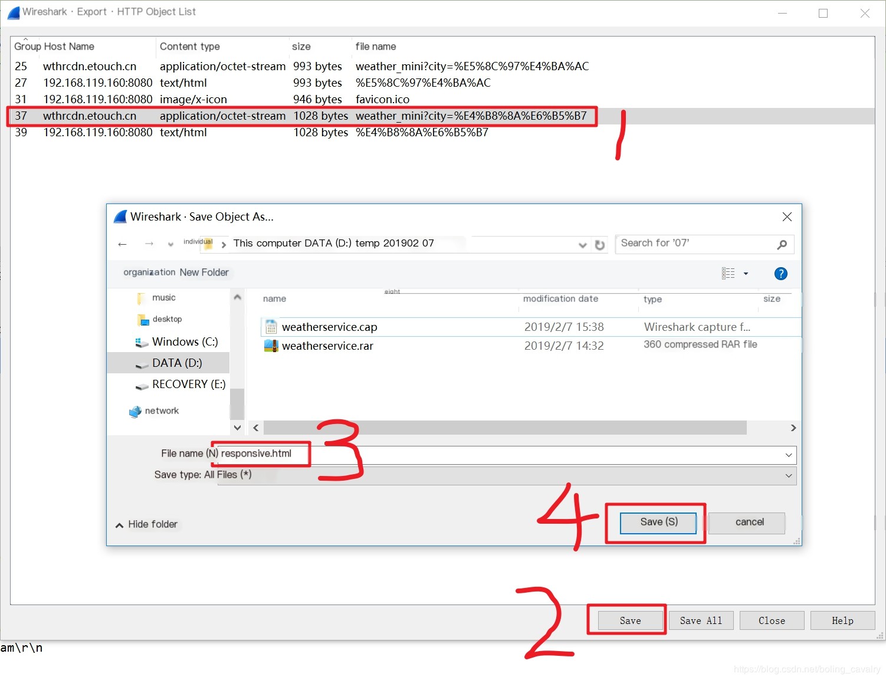Click the back arrow in Save dialog
This screenshot has height=680, width=886.
point(122,244)
